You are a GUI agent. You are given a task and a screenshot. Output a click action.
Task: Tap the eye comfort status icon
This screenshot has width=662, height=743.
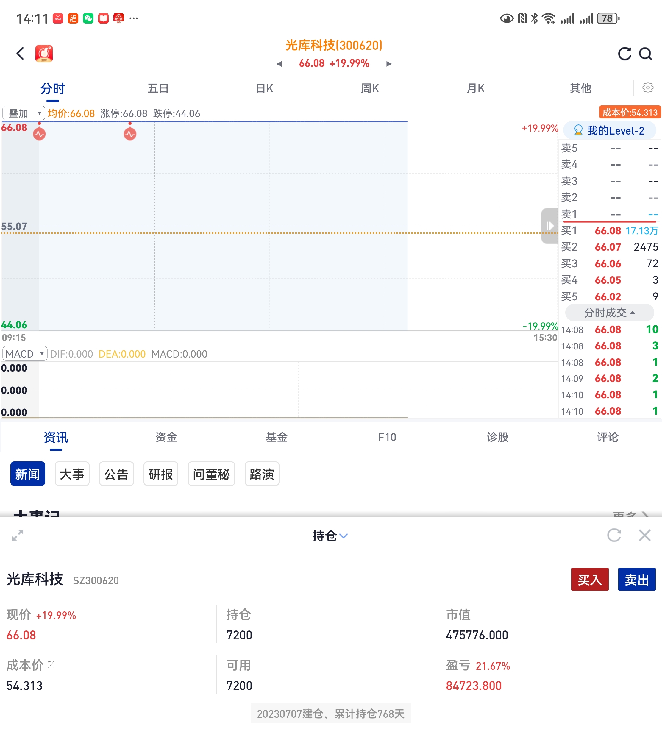[x=506, y=18]
